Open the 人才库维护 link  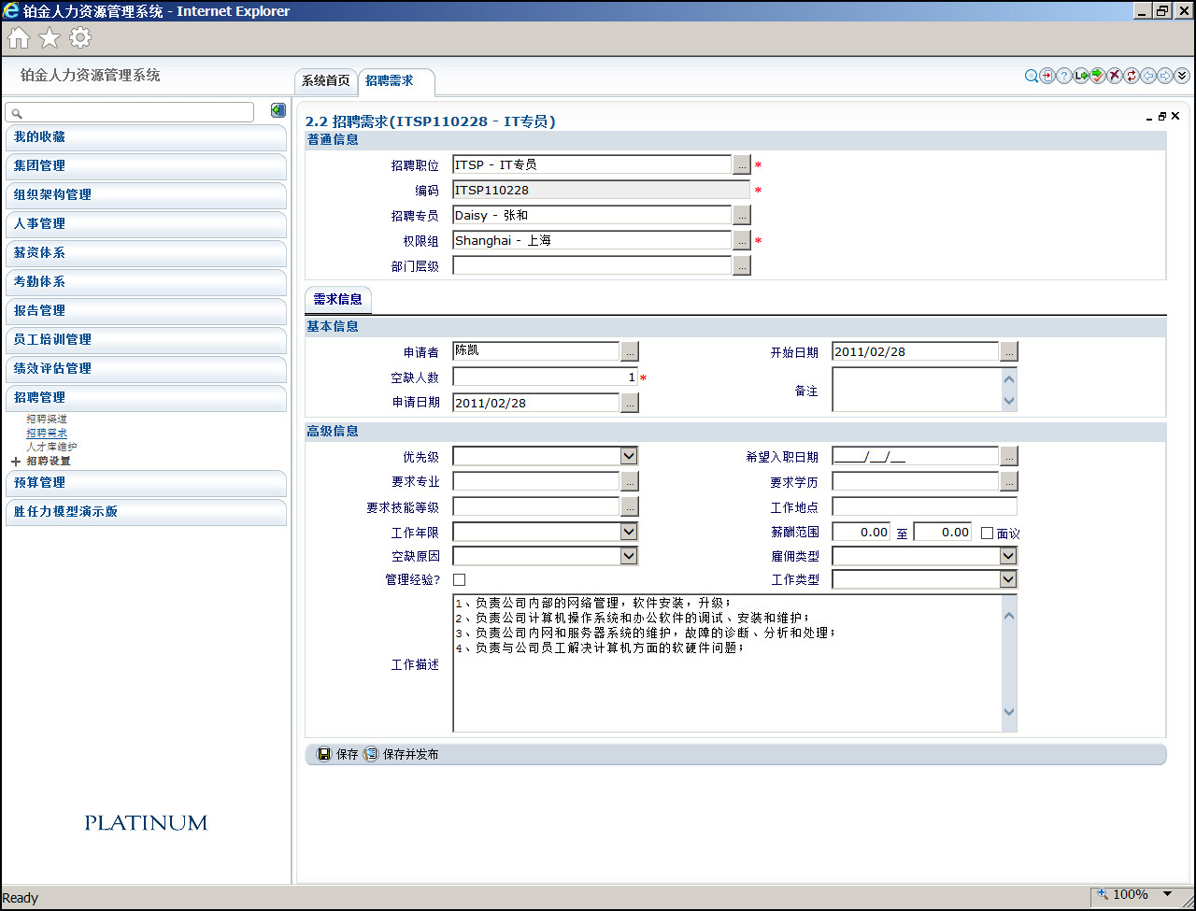[51, 448]
